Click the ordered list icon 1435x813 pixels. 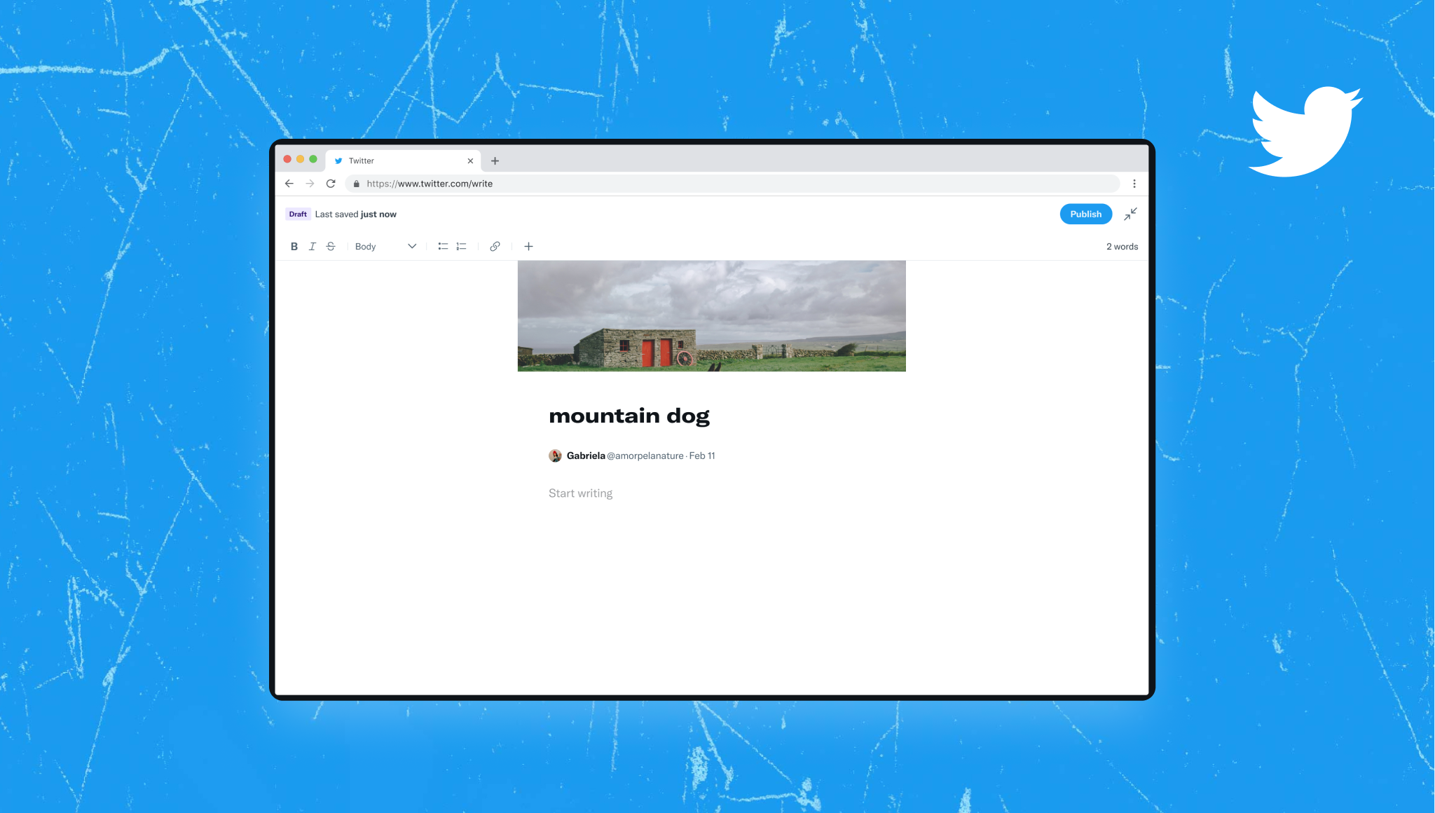click(460, 247)
